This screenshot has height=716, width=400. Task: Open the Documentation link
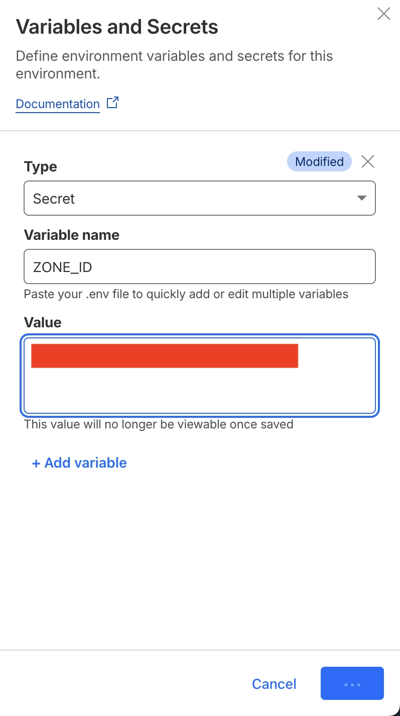tap(58, 104)
